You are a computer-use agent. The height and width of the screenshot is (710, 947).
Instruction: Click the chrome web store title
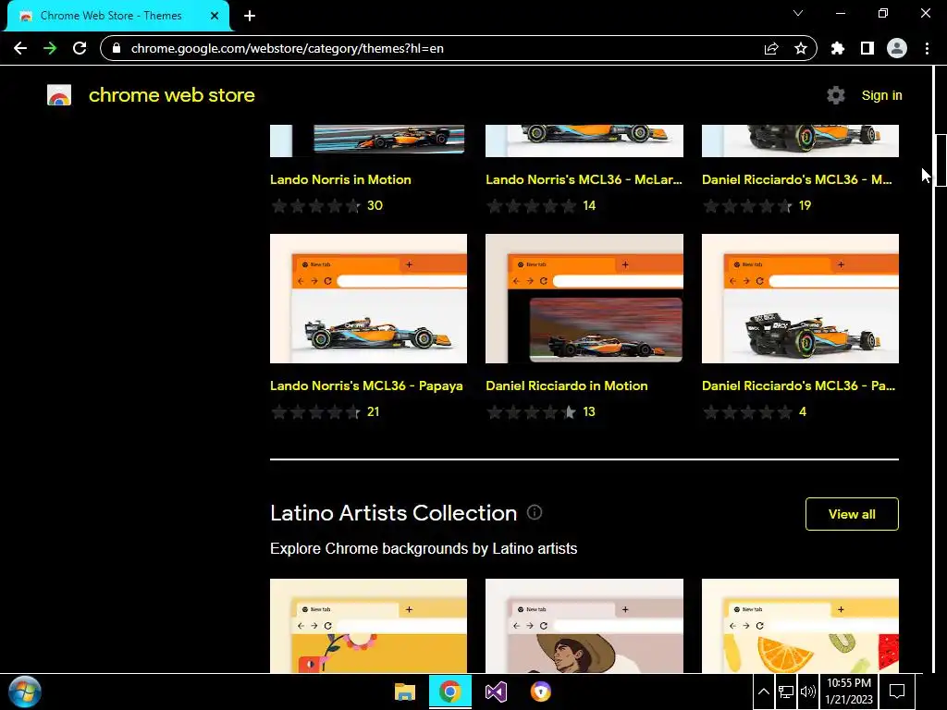click(x=171, y=95)
